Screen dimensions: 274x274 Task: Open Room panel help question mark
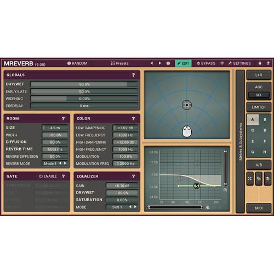pyautogui.click(x=63, y=118)
